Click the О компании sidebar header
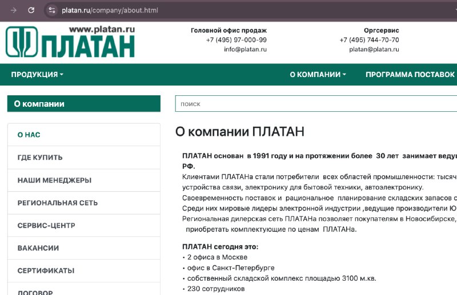The width and height of the screenshot is (457, 295). click(84, 104)
